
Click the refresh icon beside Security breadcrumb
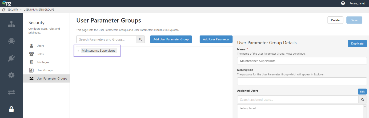pyautogui.click(x=4, y=10)
